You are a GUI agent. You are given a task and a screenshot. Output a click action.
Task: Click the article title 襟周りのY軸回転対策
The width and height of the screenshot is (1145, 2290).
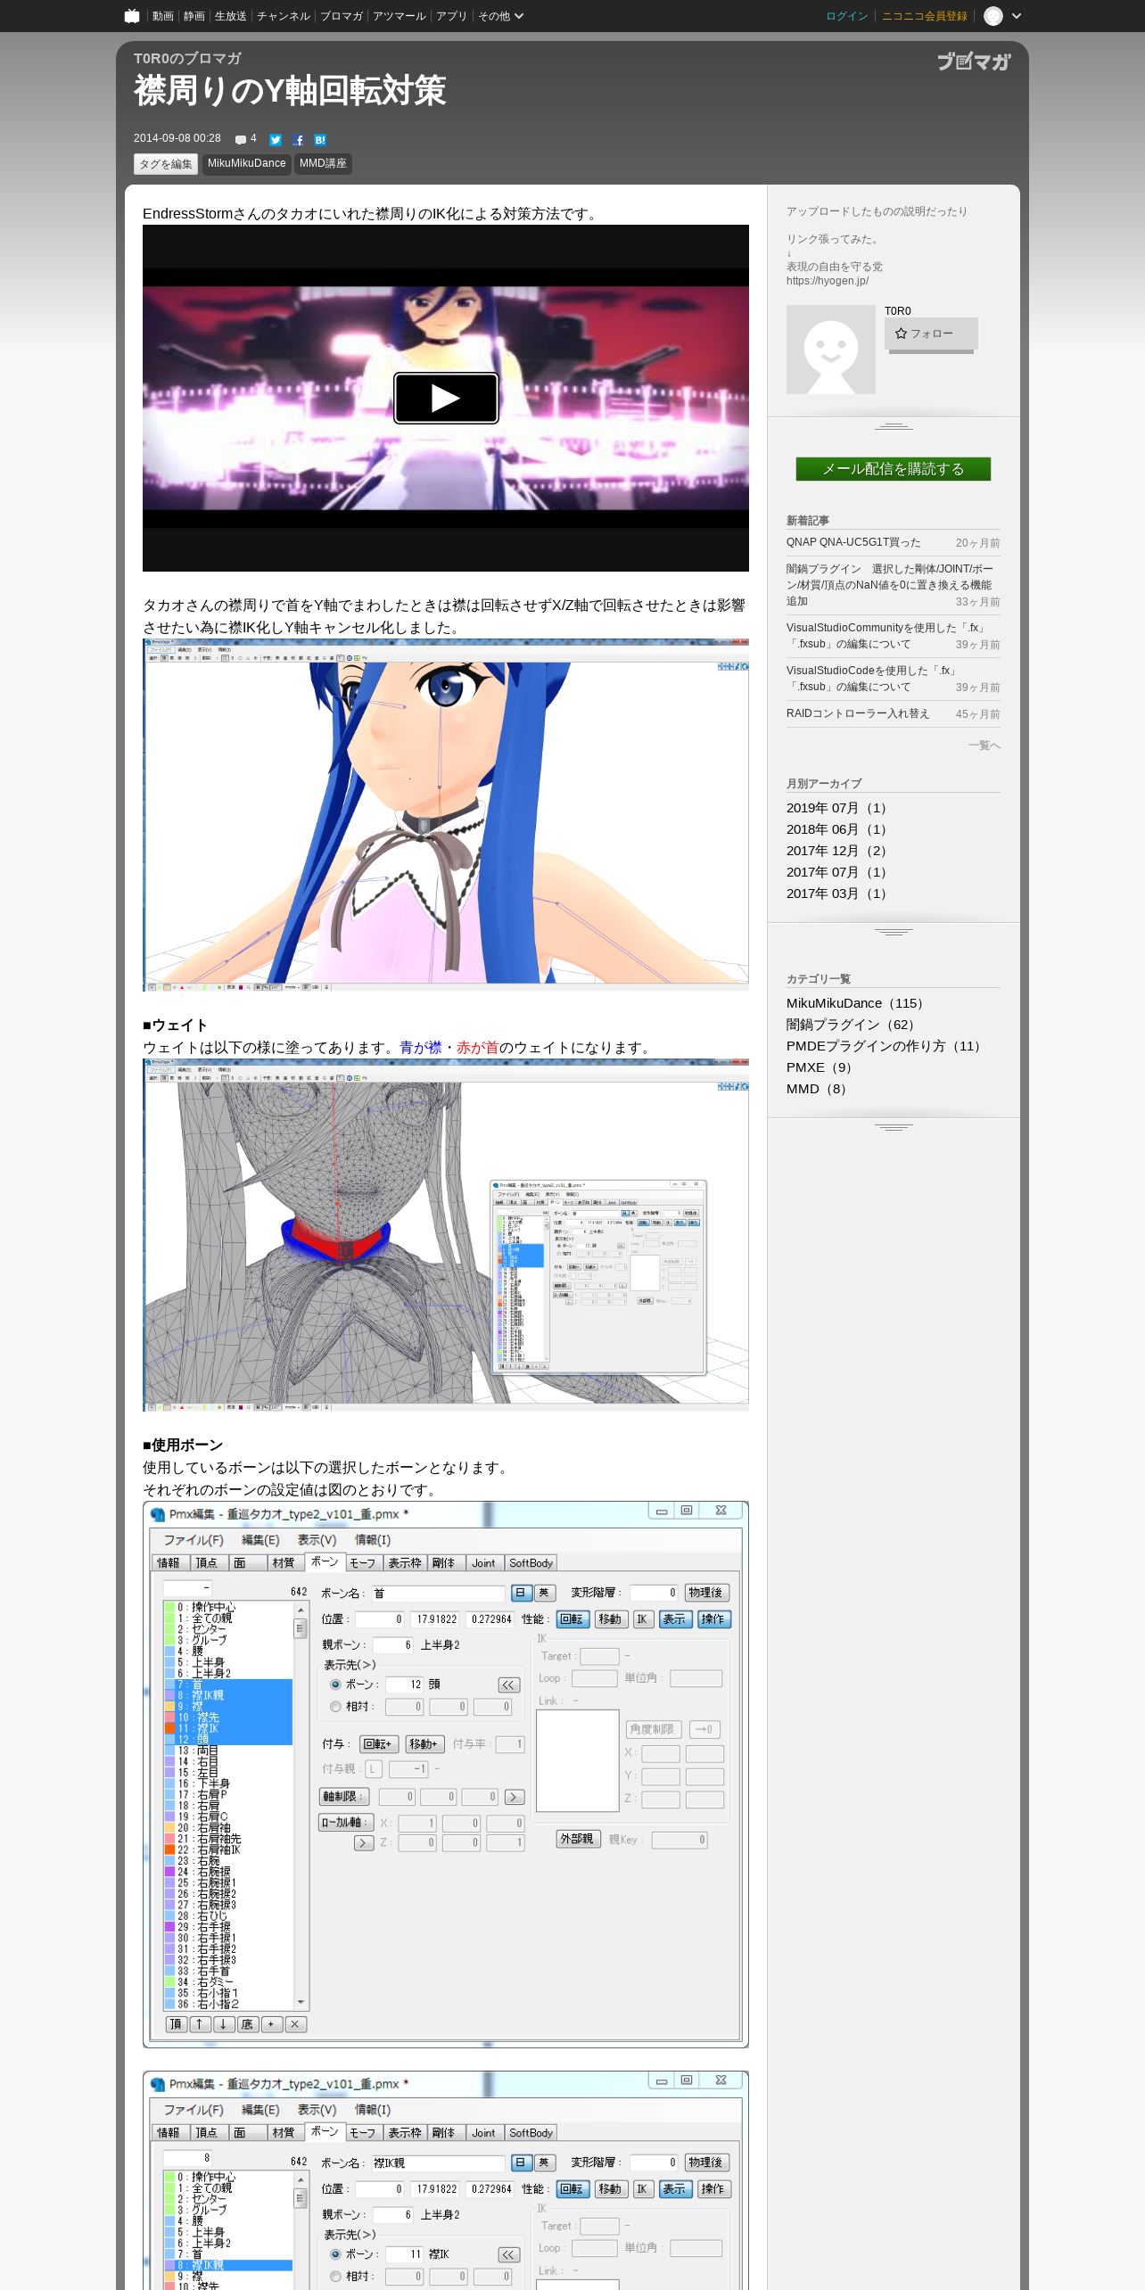tap(290, 91)
